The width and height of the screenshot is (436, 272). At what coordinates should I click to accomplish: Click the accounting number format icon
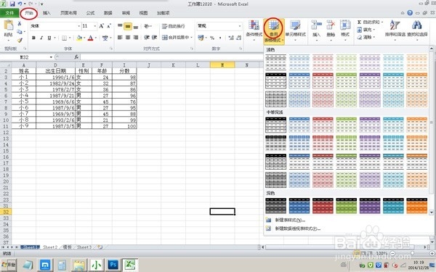(201, 38)
